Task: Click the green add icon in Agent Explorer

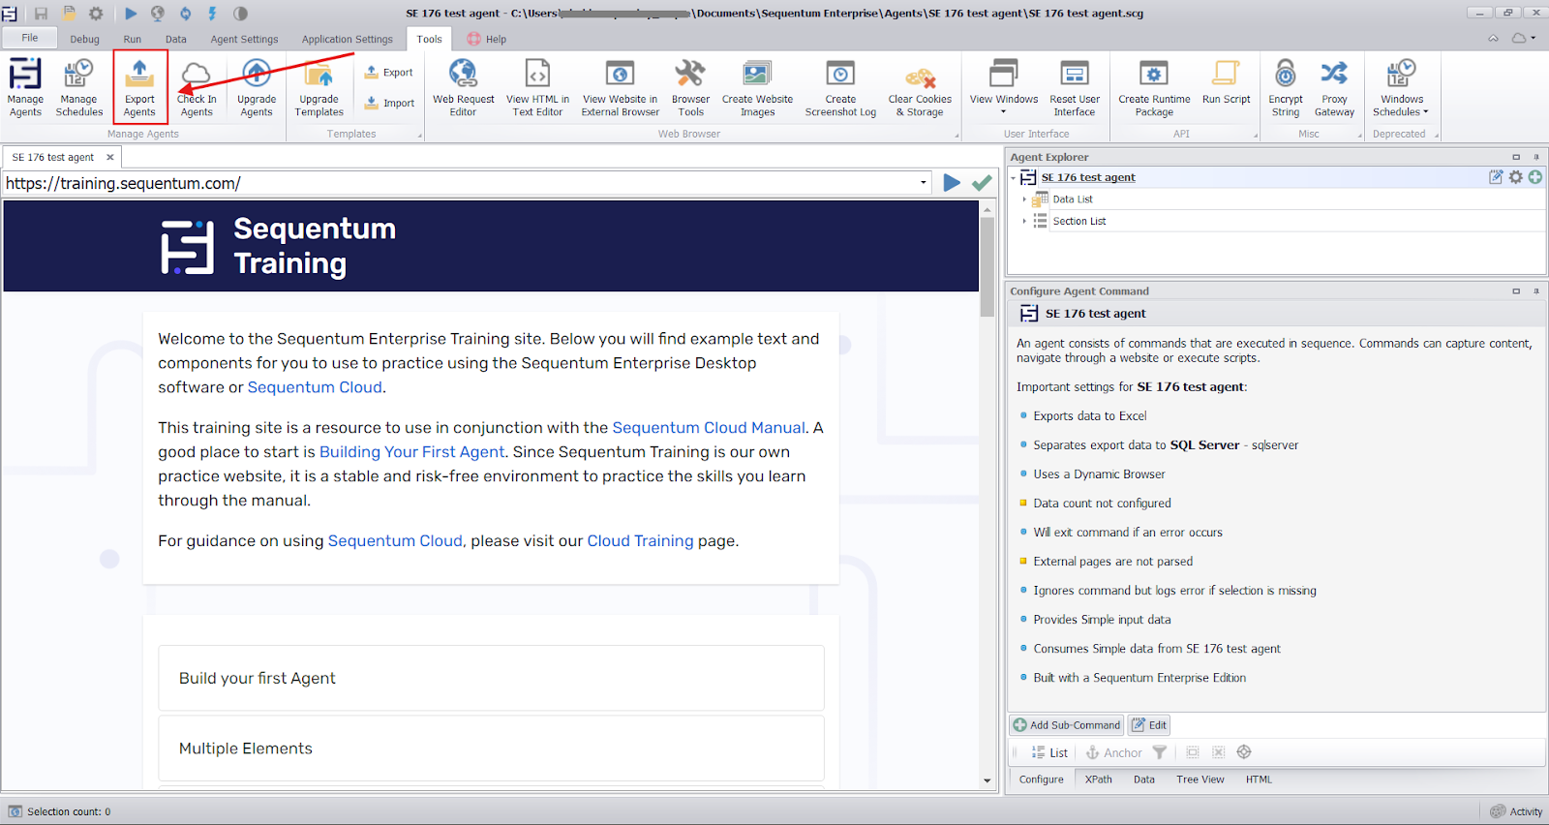Action: point(1535,177)
